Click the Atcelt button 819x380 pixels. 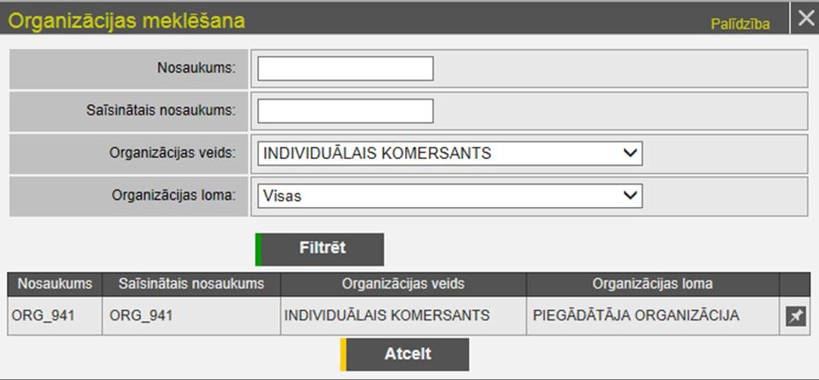[x=406, y=355]
